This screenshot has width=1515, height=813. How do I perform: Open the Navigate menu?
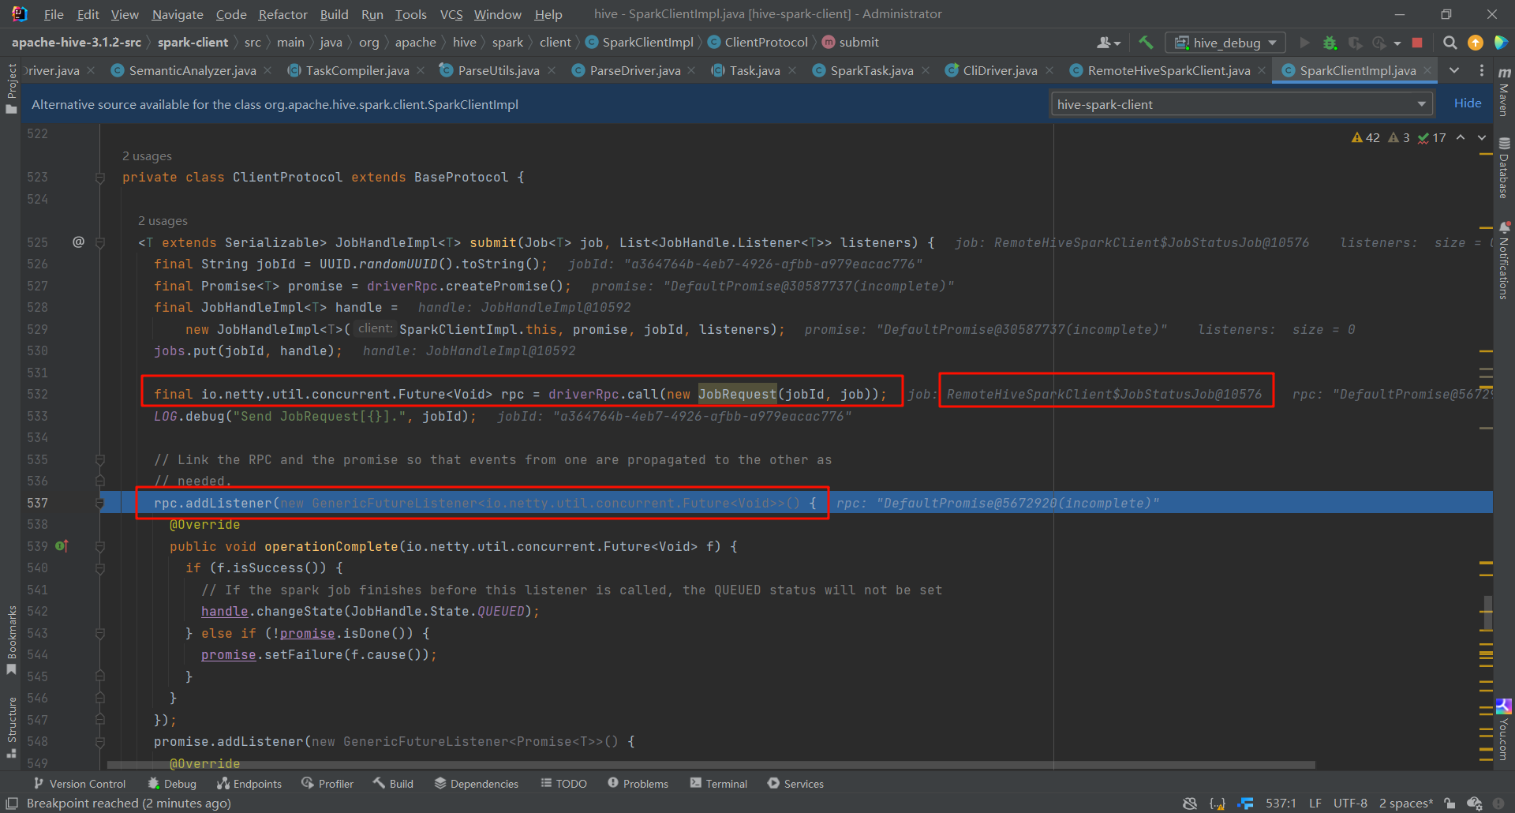point(178,14)
